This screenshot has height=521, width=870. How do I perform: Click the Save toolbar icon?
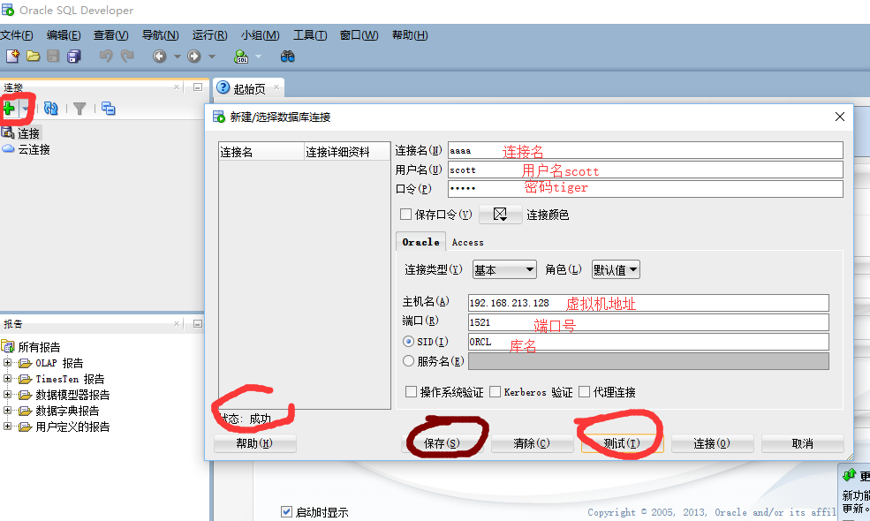click(53, 56)
